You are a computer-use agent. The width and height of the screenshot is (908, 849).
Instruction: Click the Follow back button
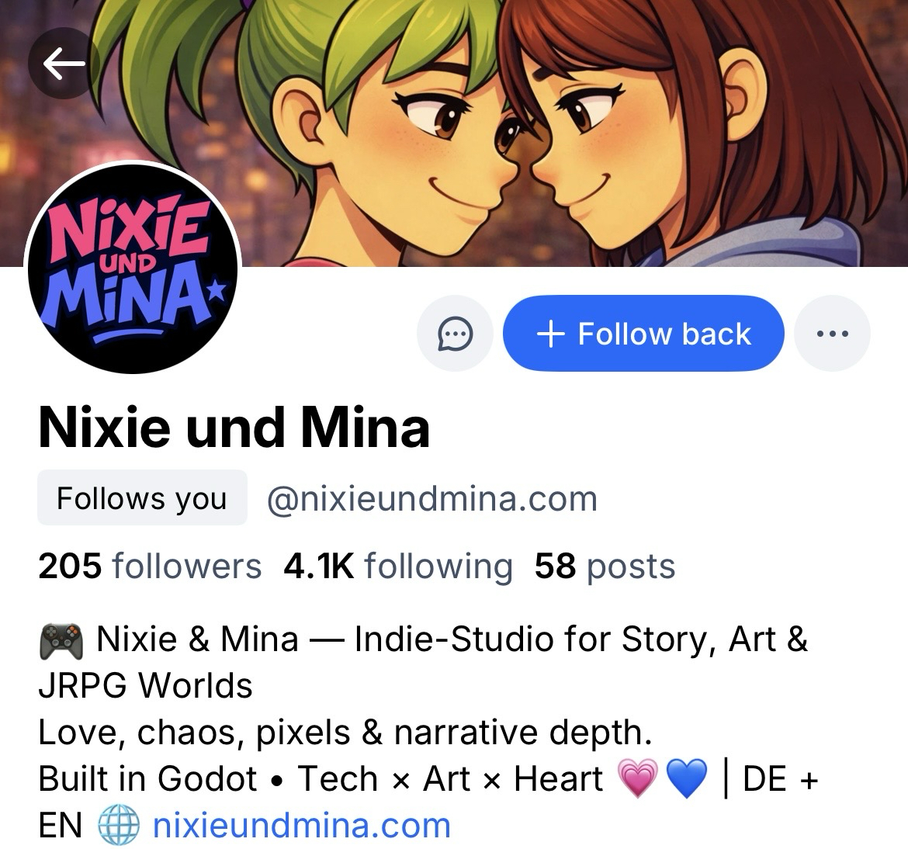(643, 334)
